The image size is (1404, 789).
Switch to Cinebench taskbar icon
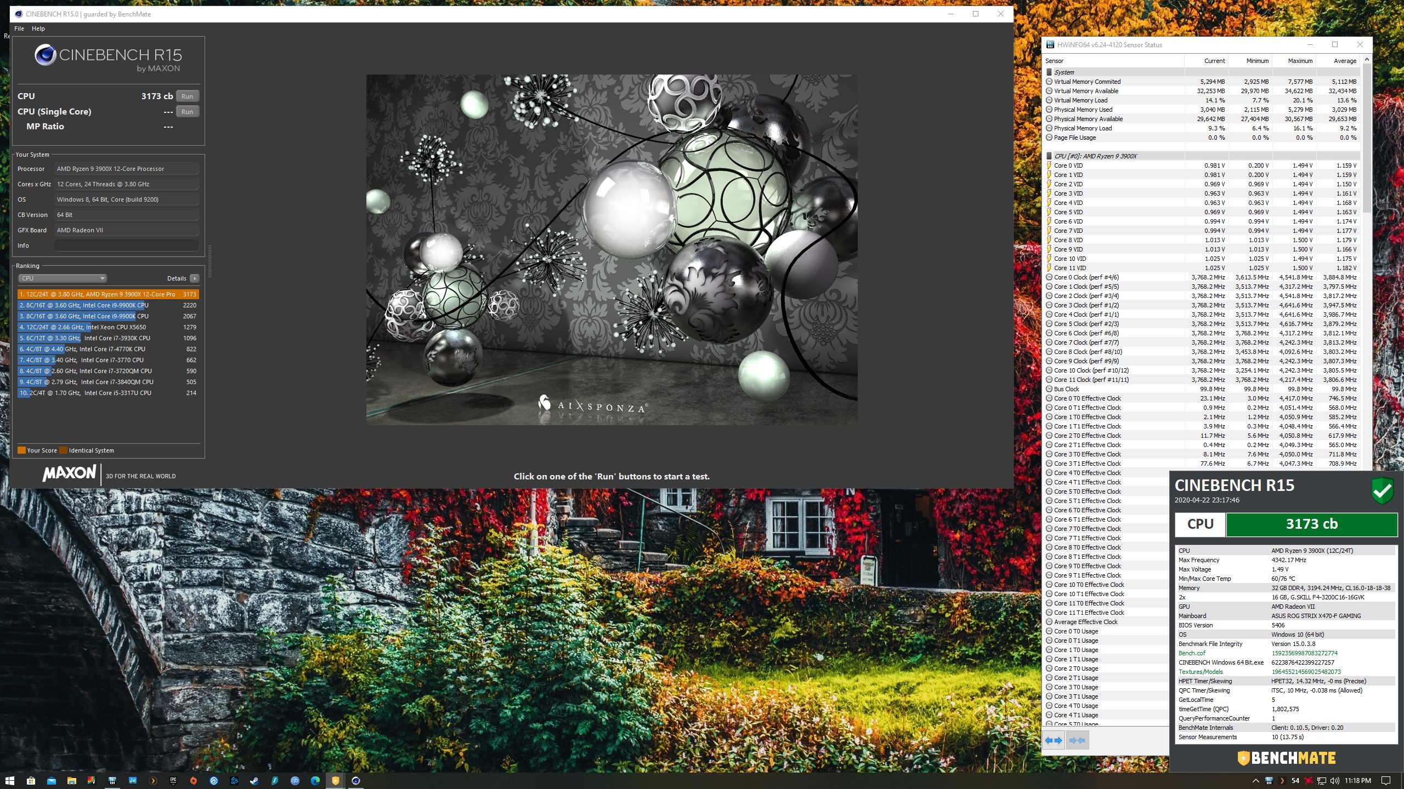356,781
